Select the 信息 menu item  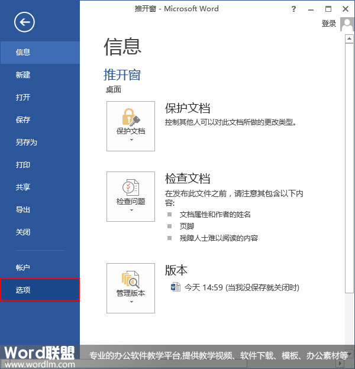40,52
